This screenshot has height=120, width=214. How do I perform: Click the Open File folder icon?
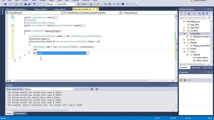(x=22, y=4)
